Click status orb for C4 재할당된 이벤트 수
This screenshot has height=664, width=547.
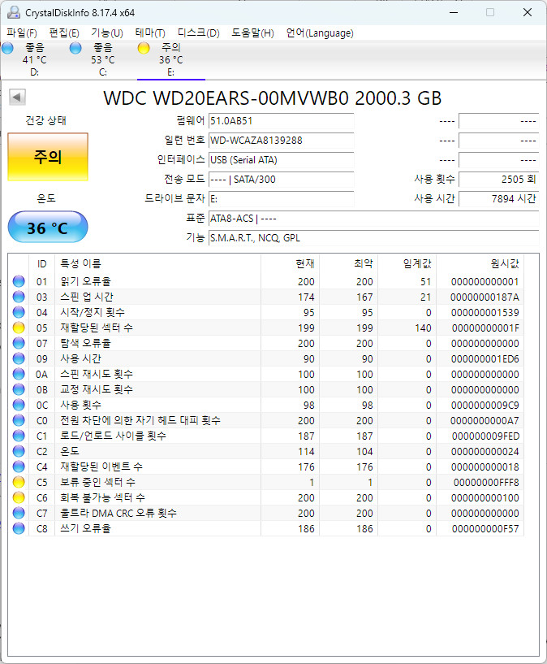click(x=19, y=467)
